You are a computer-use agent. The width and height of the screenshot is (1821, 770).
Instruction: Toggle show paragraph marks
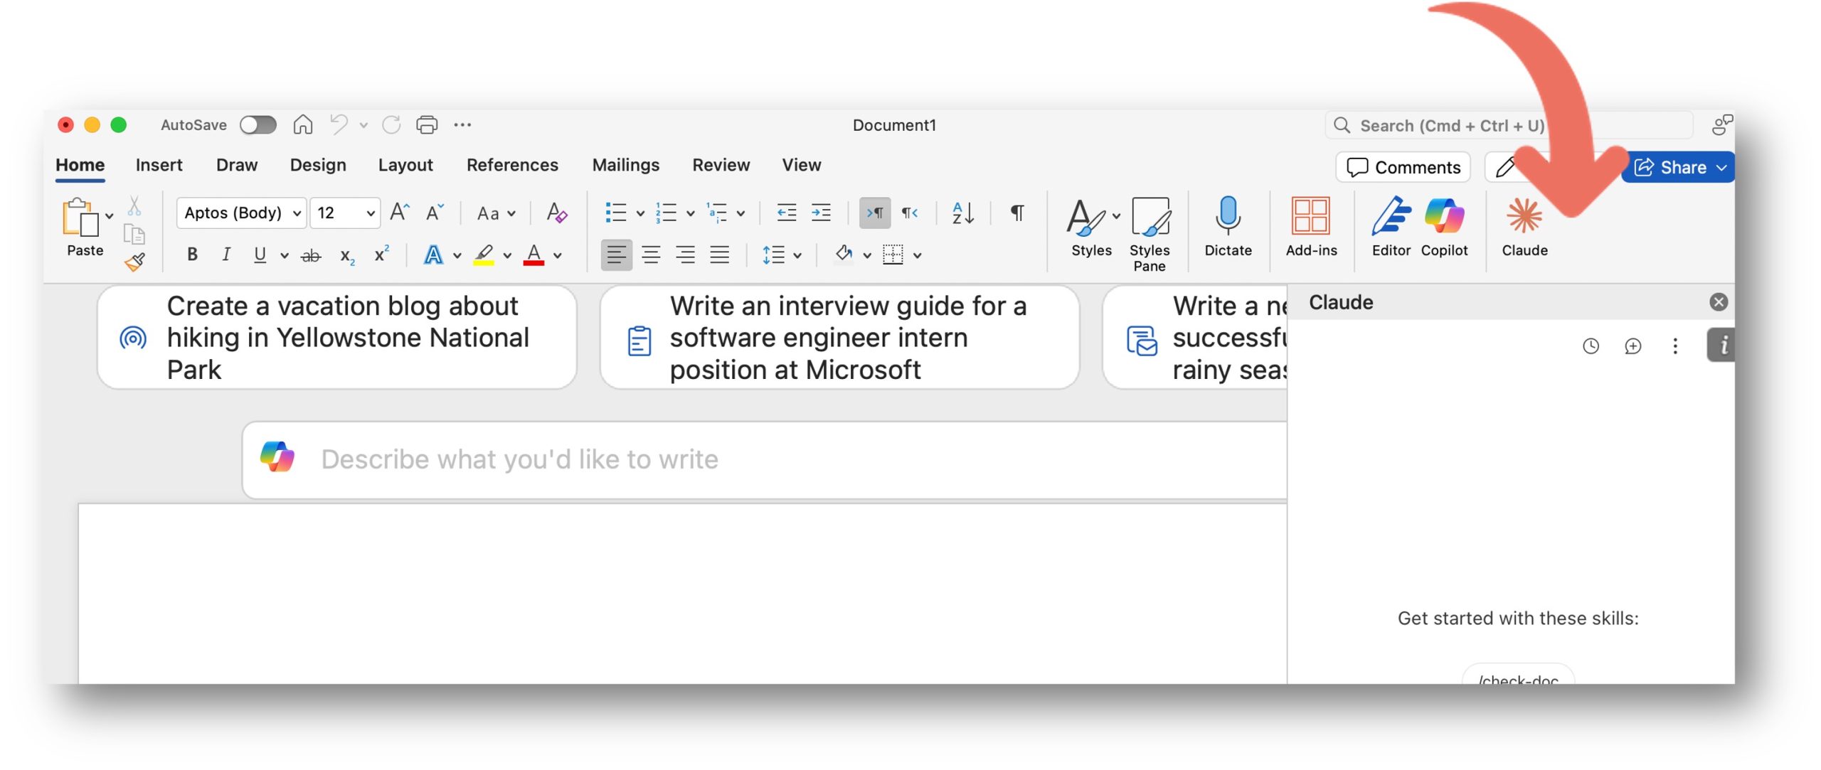tap(1017, 213)
